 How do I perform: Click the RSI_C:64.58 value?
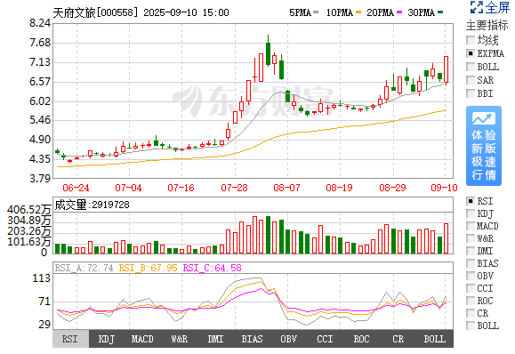pyautogui.click(x=213, y=268)
